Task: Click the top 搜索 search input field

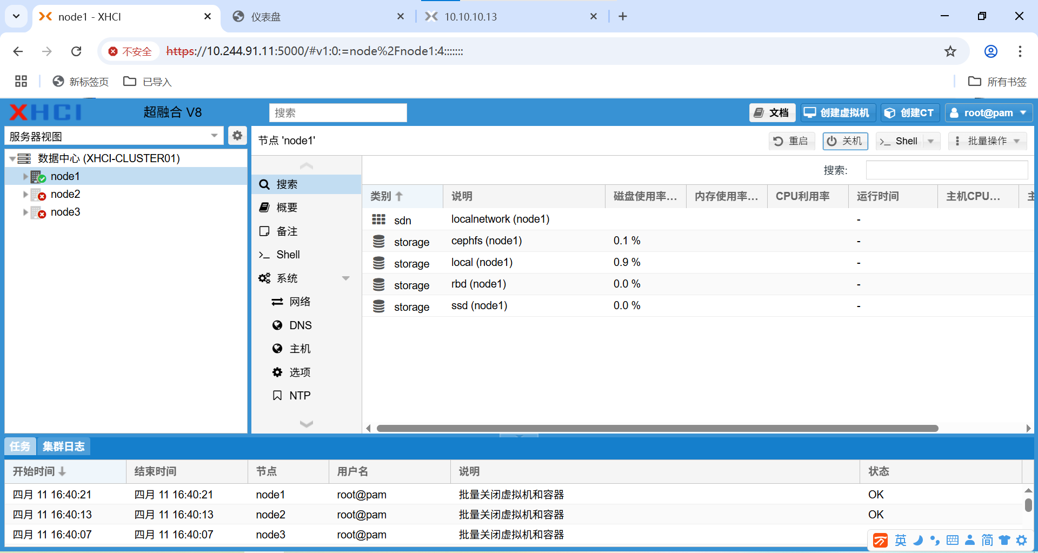Action: click(338, 113)
